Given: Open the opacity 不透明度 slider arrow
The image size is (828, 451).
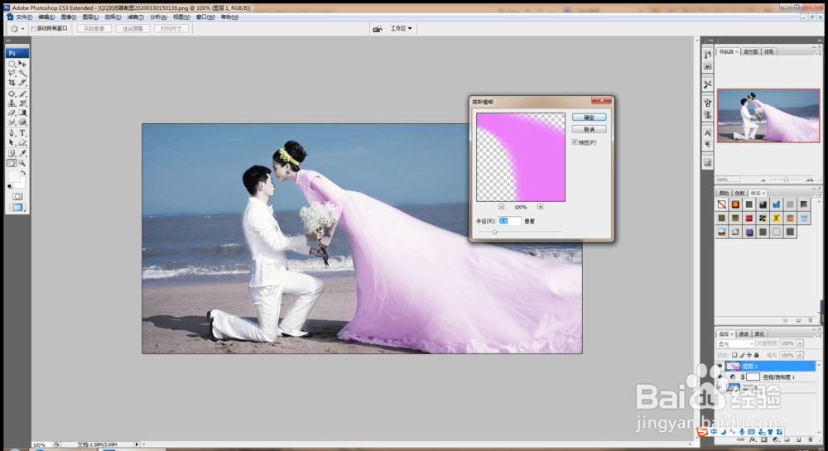Looking at the screenshot, I should tap(801, 343).
